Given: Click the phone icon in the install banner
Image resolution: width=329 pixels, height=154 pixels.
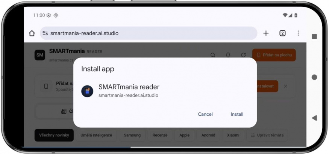Looking at the screenshot, I should tap(46, 86).
